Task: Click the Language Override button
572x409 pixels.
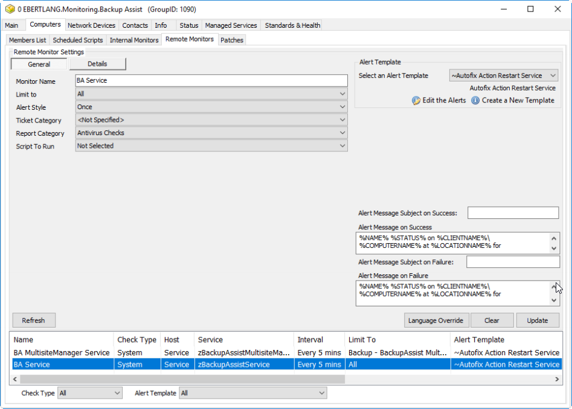Action: click(435, 320)
